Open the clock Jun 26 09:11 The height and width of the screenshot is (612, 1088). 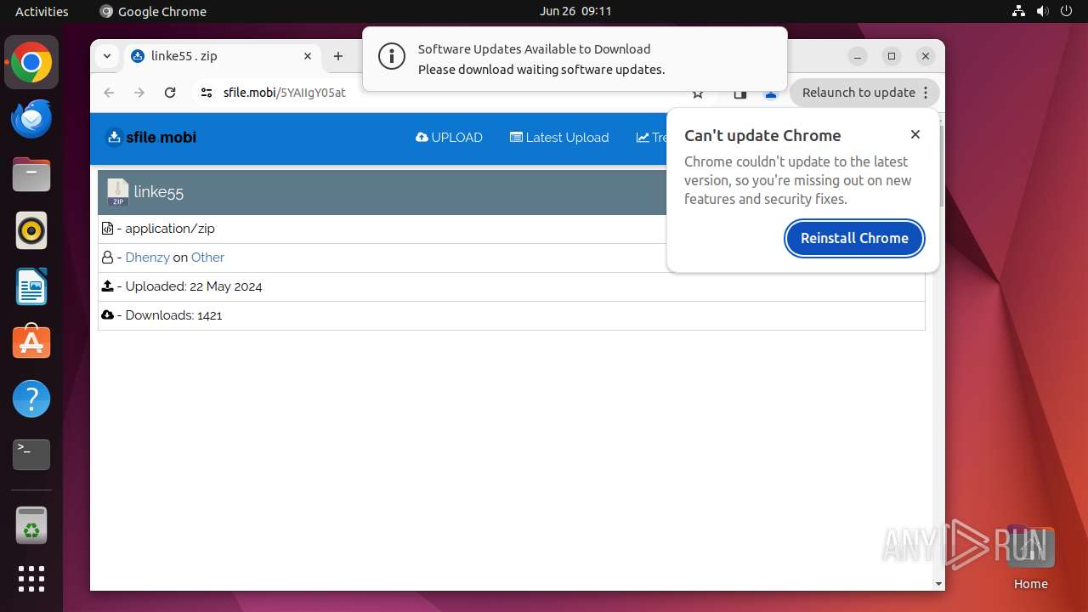(x=575, y=11)
